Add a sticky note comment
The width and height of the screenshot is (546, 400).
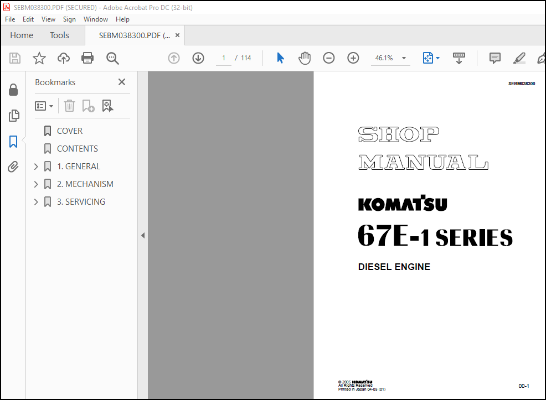pyautogui.click(x=495, y=58)
